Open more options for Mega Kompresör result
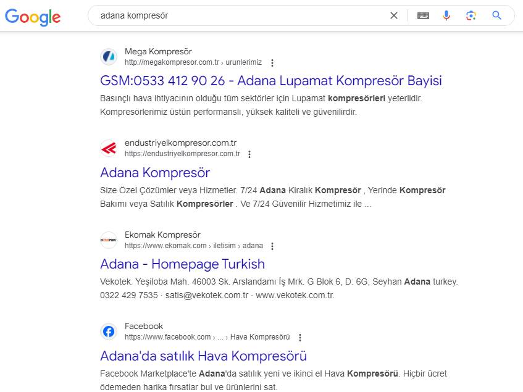This screenshot has width=523, height=392. coord(272,63)
